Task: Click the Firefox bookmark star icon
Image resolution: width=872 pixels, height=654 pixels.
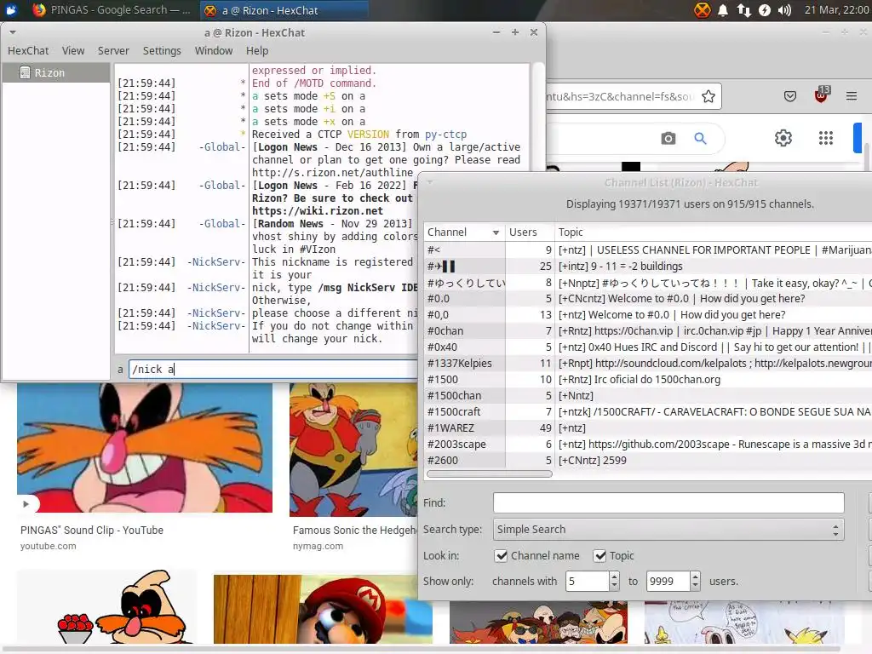Action: [x=708, y=97]
